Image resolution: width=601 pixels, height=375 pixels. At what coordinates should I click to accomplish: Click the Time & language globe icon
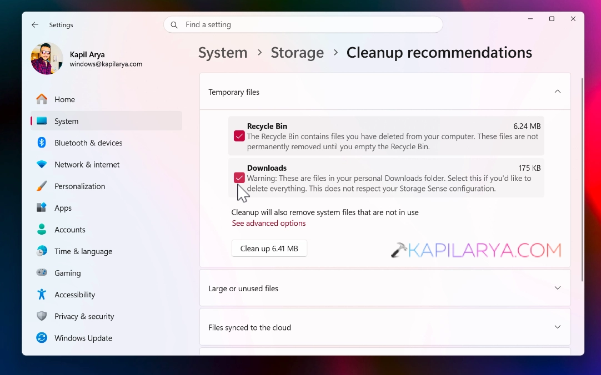coord(42,251)
